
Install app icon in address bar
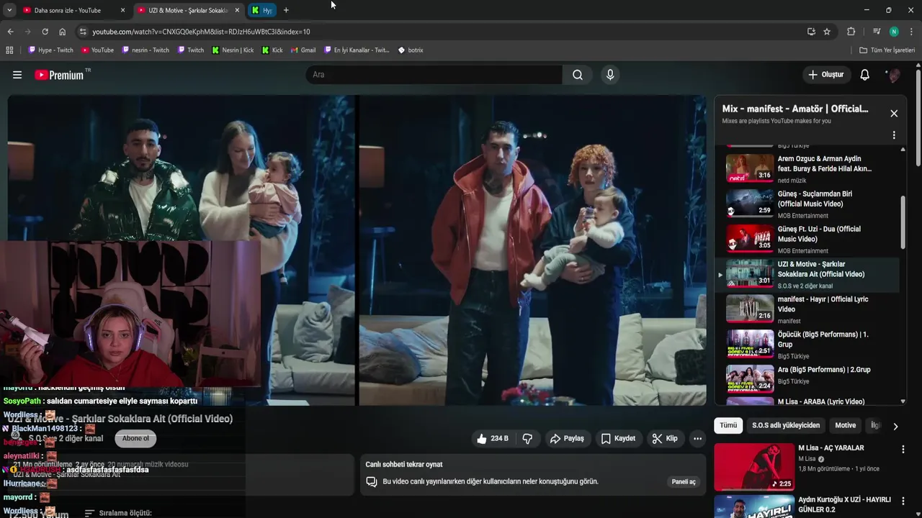811,32
